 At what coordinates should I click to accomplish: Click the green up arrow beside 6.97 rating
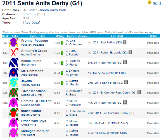click(x=62, y=63)
